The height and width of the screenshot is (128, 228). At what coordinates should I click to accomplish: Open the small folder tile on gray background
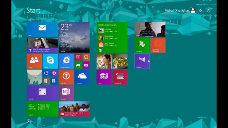pos(46,81)
